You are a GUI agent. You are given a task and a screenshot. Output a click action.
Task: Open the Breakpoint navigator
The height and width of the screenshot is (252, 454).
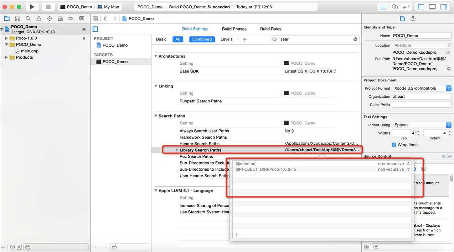click(71, 18)
